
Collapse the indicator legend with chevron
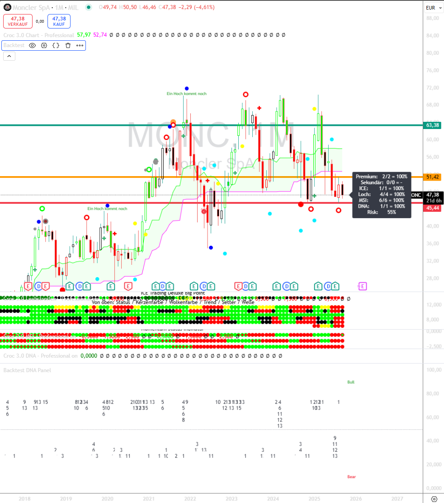tap(9, 56)
